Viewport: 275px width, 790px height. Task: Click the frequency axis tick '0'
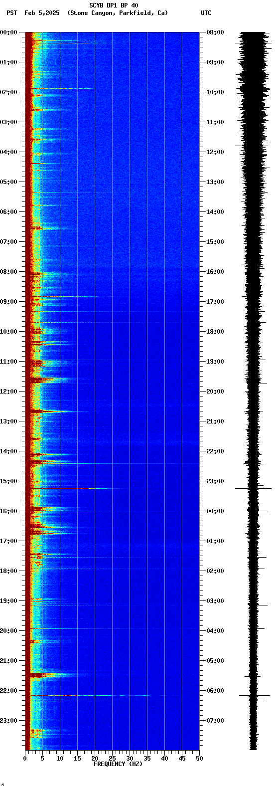(x=25, y=759)
